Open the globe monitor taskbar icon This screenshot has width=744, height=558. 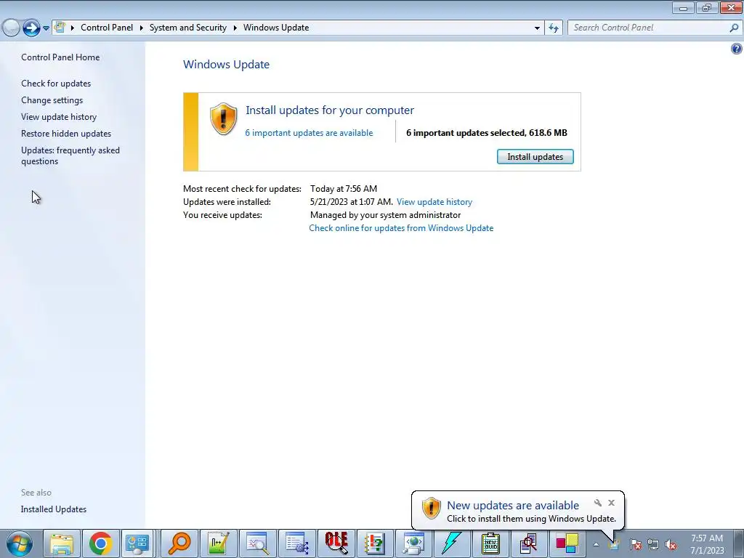pos(413,543)
